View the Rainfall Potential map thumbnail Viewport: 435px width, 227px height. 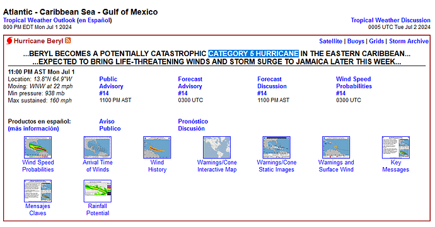[98, 191]
